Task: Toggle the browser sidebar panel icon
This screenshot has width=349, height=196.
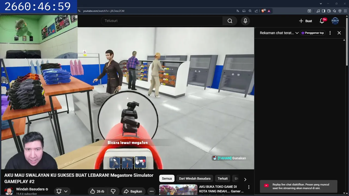Action: click(x=323, y=11)
